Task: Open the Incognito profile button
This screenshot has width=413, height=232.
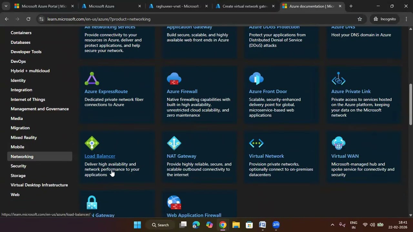Action: pyautogui.click(x=385, y=19)
